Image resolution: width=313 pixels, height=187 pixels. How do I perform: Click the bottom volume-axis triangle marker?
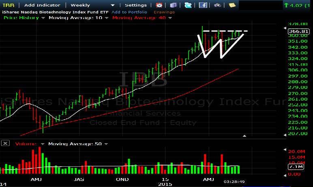click(285, 175)
